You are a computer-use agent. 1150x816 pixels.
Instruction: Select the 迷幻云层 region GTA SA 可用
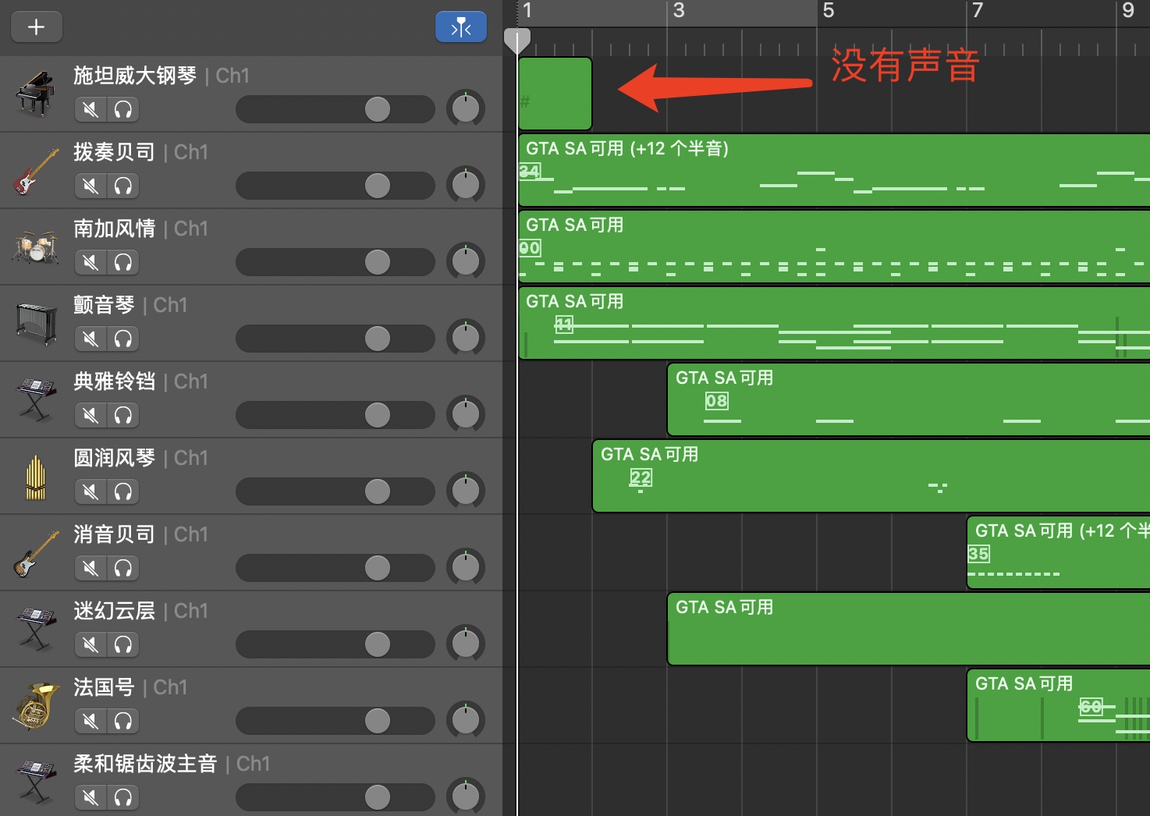[909, 629]
